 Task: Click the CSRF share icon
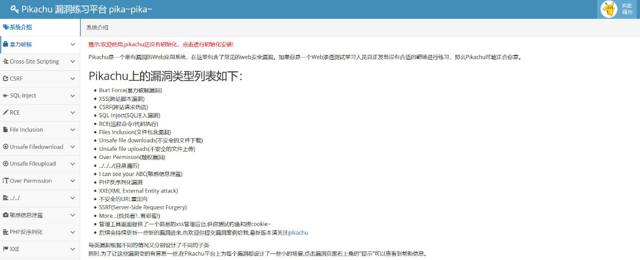pyautogui.click(x=5, y=78)
